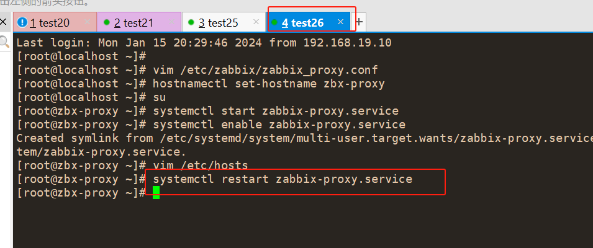
Task: Close the left side panel with X
Action: (3, 22)
